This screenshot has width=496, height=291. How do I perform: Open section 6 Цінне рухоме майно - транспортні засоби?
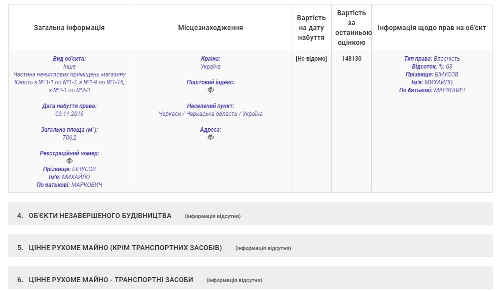[111, 280]
